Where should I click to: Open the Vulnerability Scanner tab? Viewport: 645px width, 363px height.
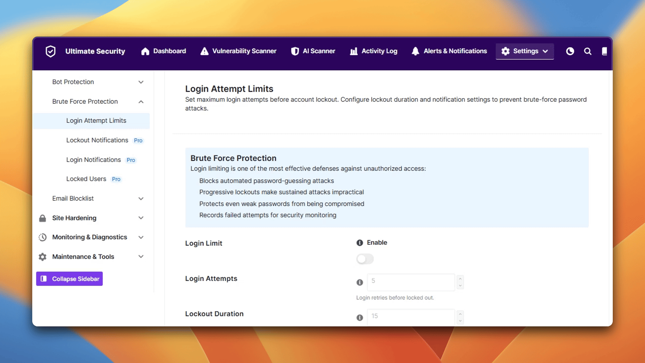238,51
